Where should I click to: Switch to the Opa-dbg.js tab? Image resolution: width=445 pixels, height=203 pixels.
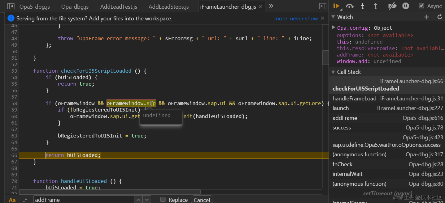75,6
